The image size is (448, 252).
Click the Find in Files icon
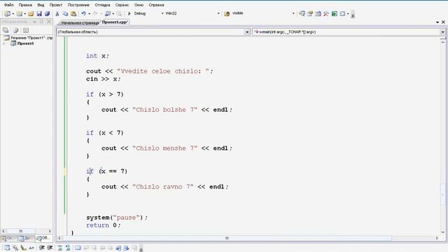(227, 13)
